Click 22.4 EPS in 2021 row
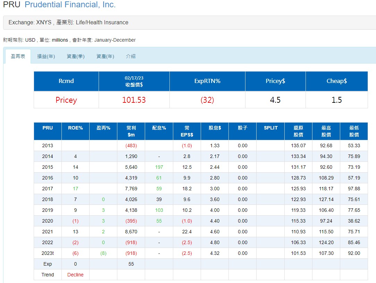Viewport: 376px width, 283px height. [187, 232]
